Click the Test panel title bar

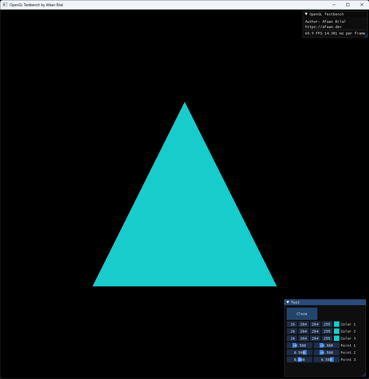pos(325,302)
